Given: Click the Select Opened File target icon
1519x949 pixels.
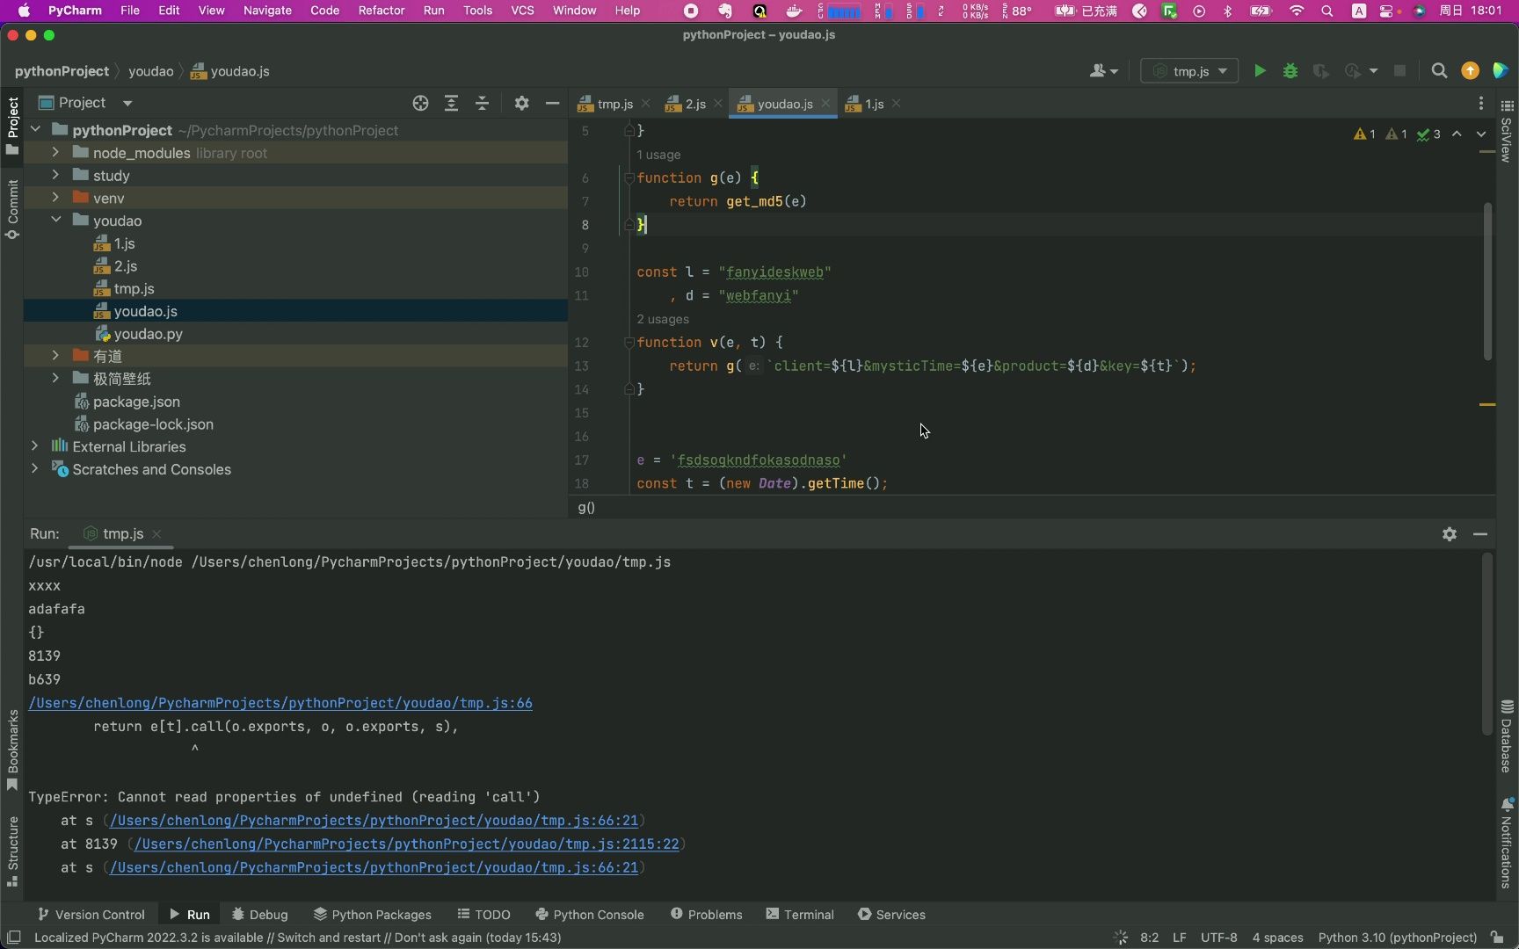Looking at the screenshot, I should click(420, 103).
